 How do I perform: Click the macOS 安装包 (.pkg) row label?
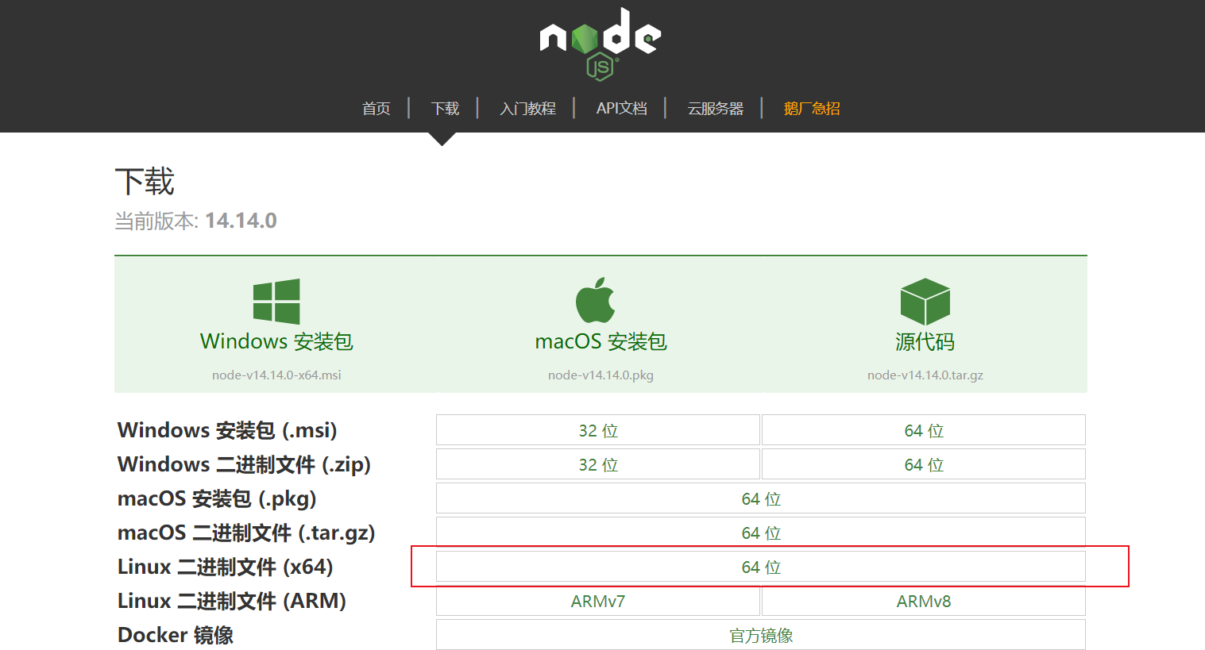217,498
